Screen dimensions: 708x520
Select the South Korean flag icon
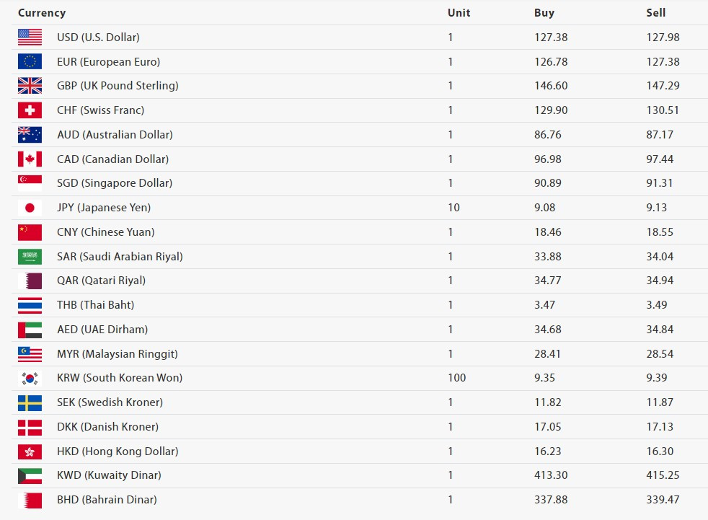30,378
